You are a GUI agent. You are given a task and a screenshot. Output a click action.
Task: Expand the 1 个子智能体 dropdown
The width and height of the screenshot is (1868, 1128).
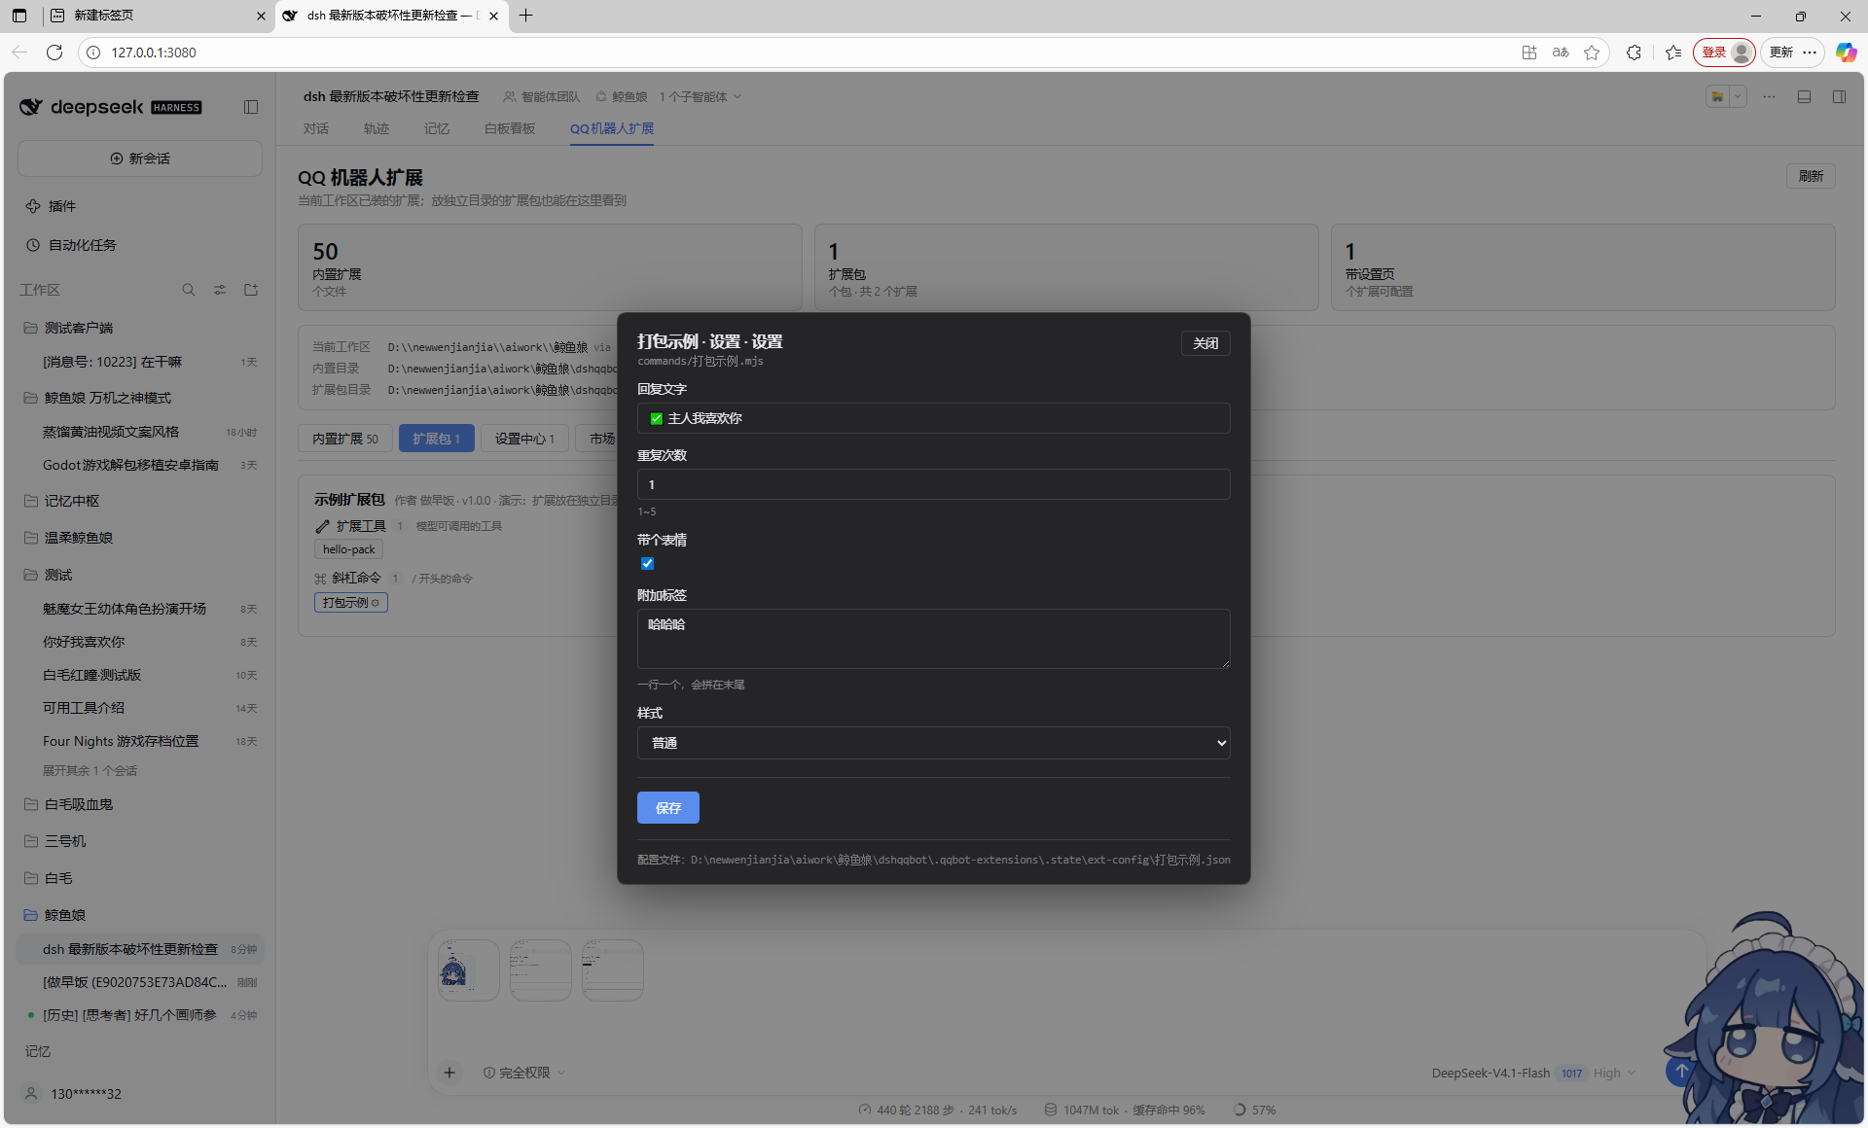tap(700, 96)
